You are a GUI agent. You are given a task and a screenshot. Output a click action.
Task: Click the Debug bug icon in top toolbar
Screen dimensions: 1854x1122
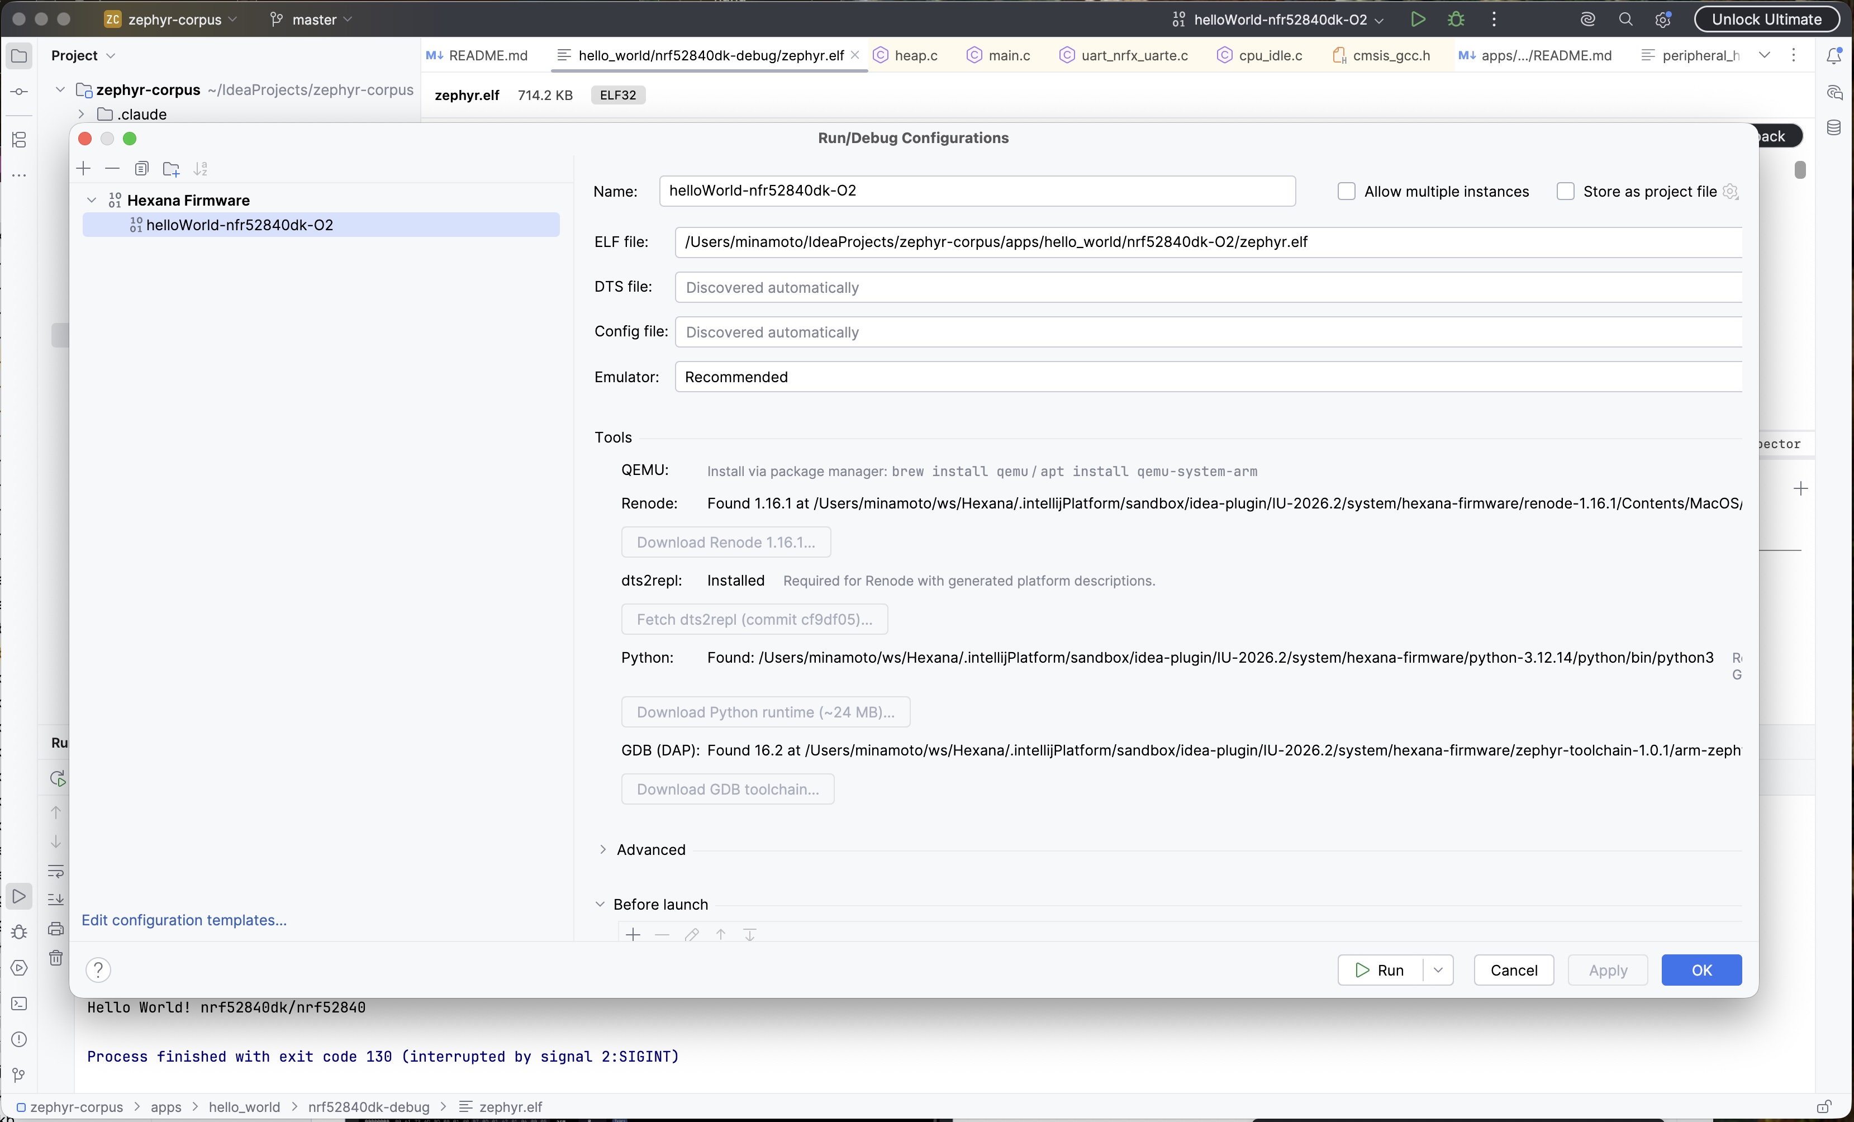coord(1456,20)
